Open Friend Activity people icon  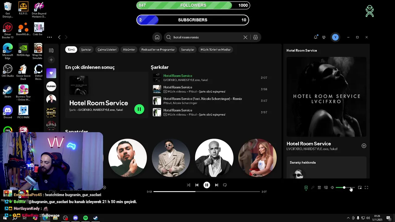pyautogui.click(x=324, y=37)
